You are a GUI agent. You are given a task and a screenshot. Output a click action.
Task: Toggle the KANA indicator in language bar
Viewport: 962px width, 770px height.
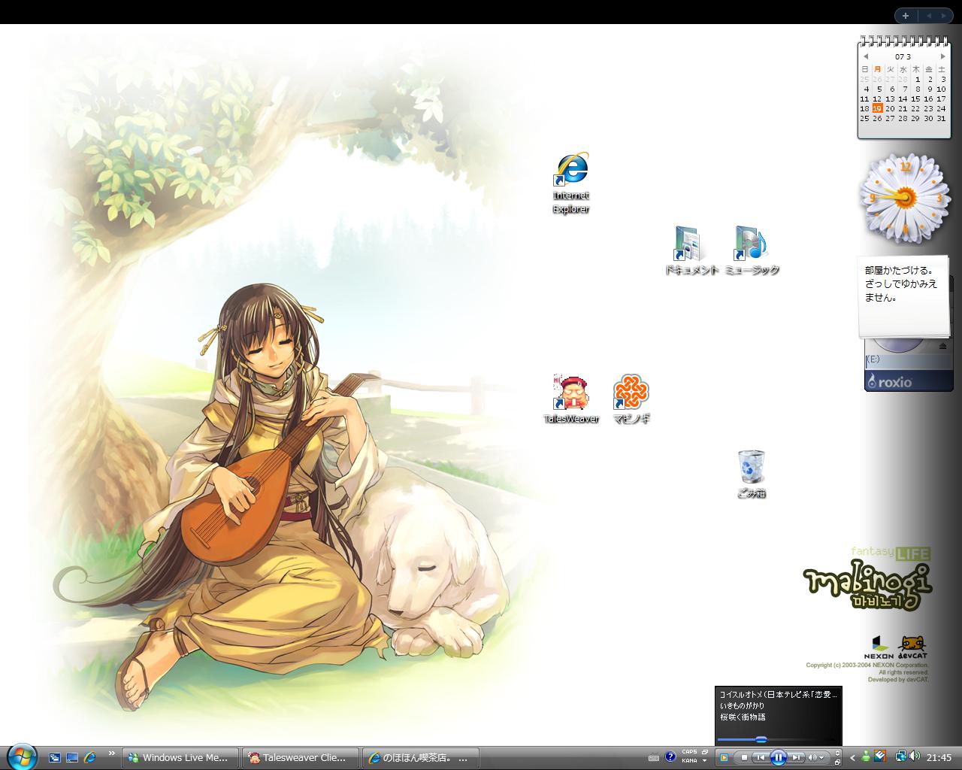pos(689,761)
